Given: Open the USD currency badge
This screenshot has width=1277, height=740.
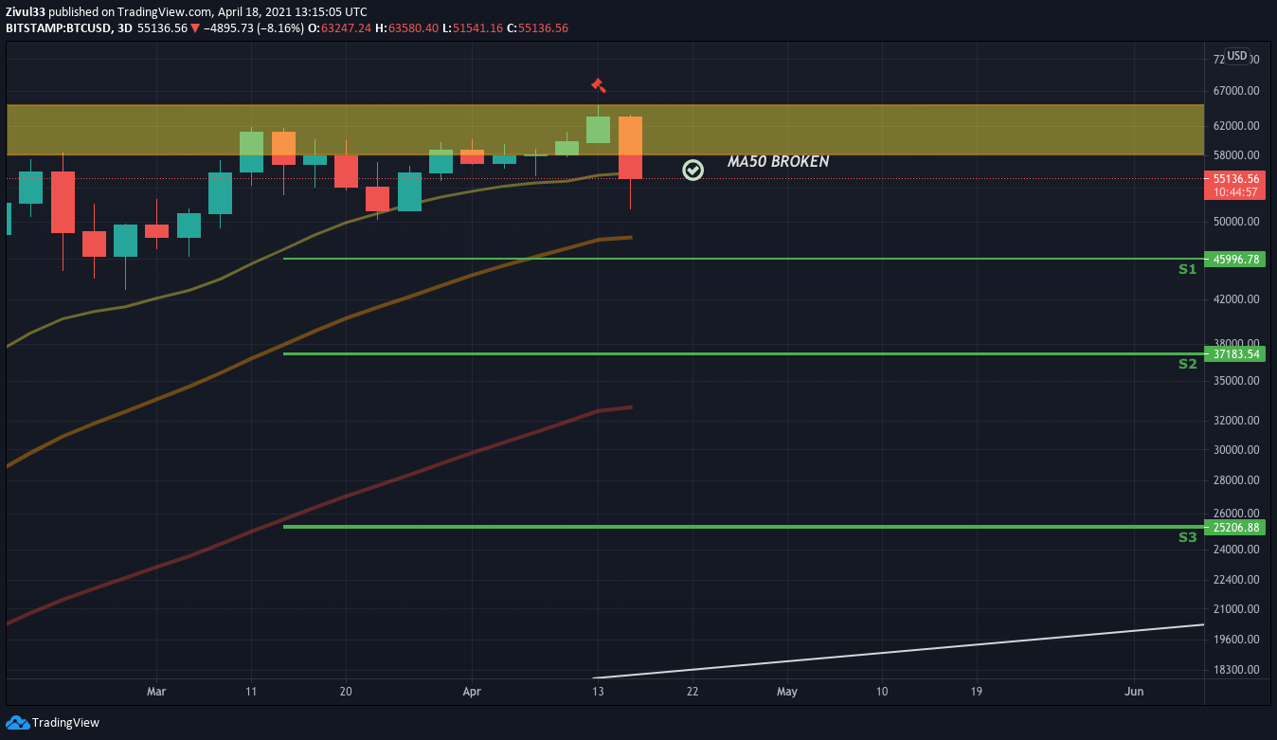Looking at the screenshot, I should coord(1237,56).
